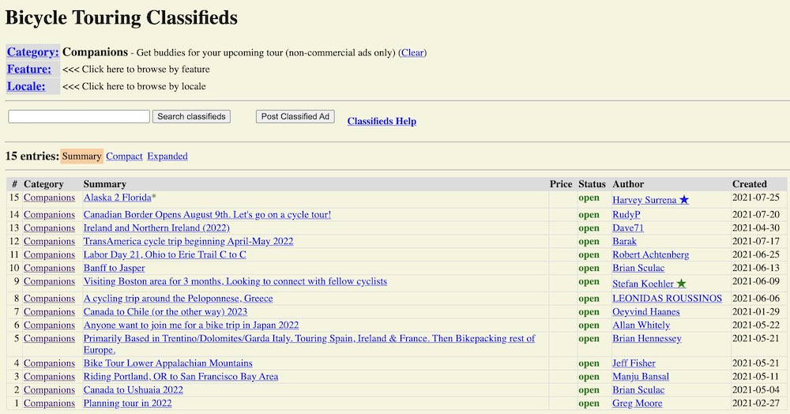Open the Category browse link
Image resolution: width=790 pixels, height=414 pixels.
32,52
